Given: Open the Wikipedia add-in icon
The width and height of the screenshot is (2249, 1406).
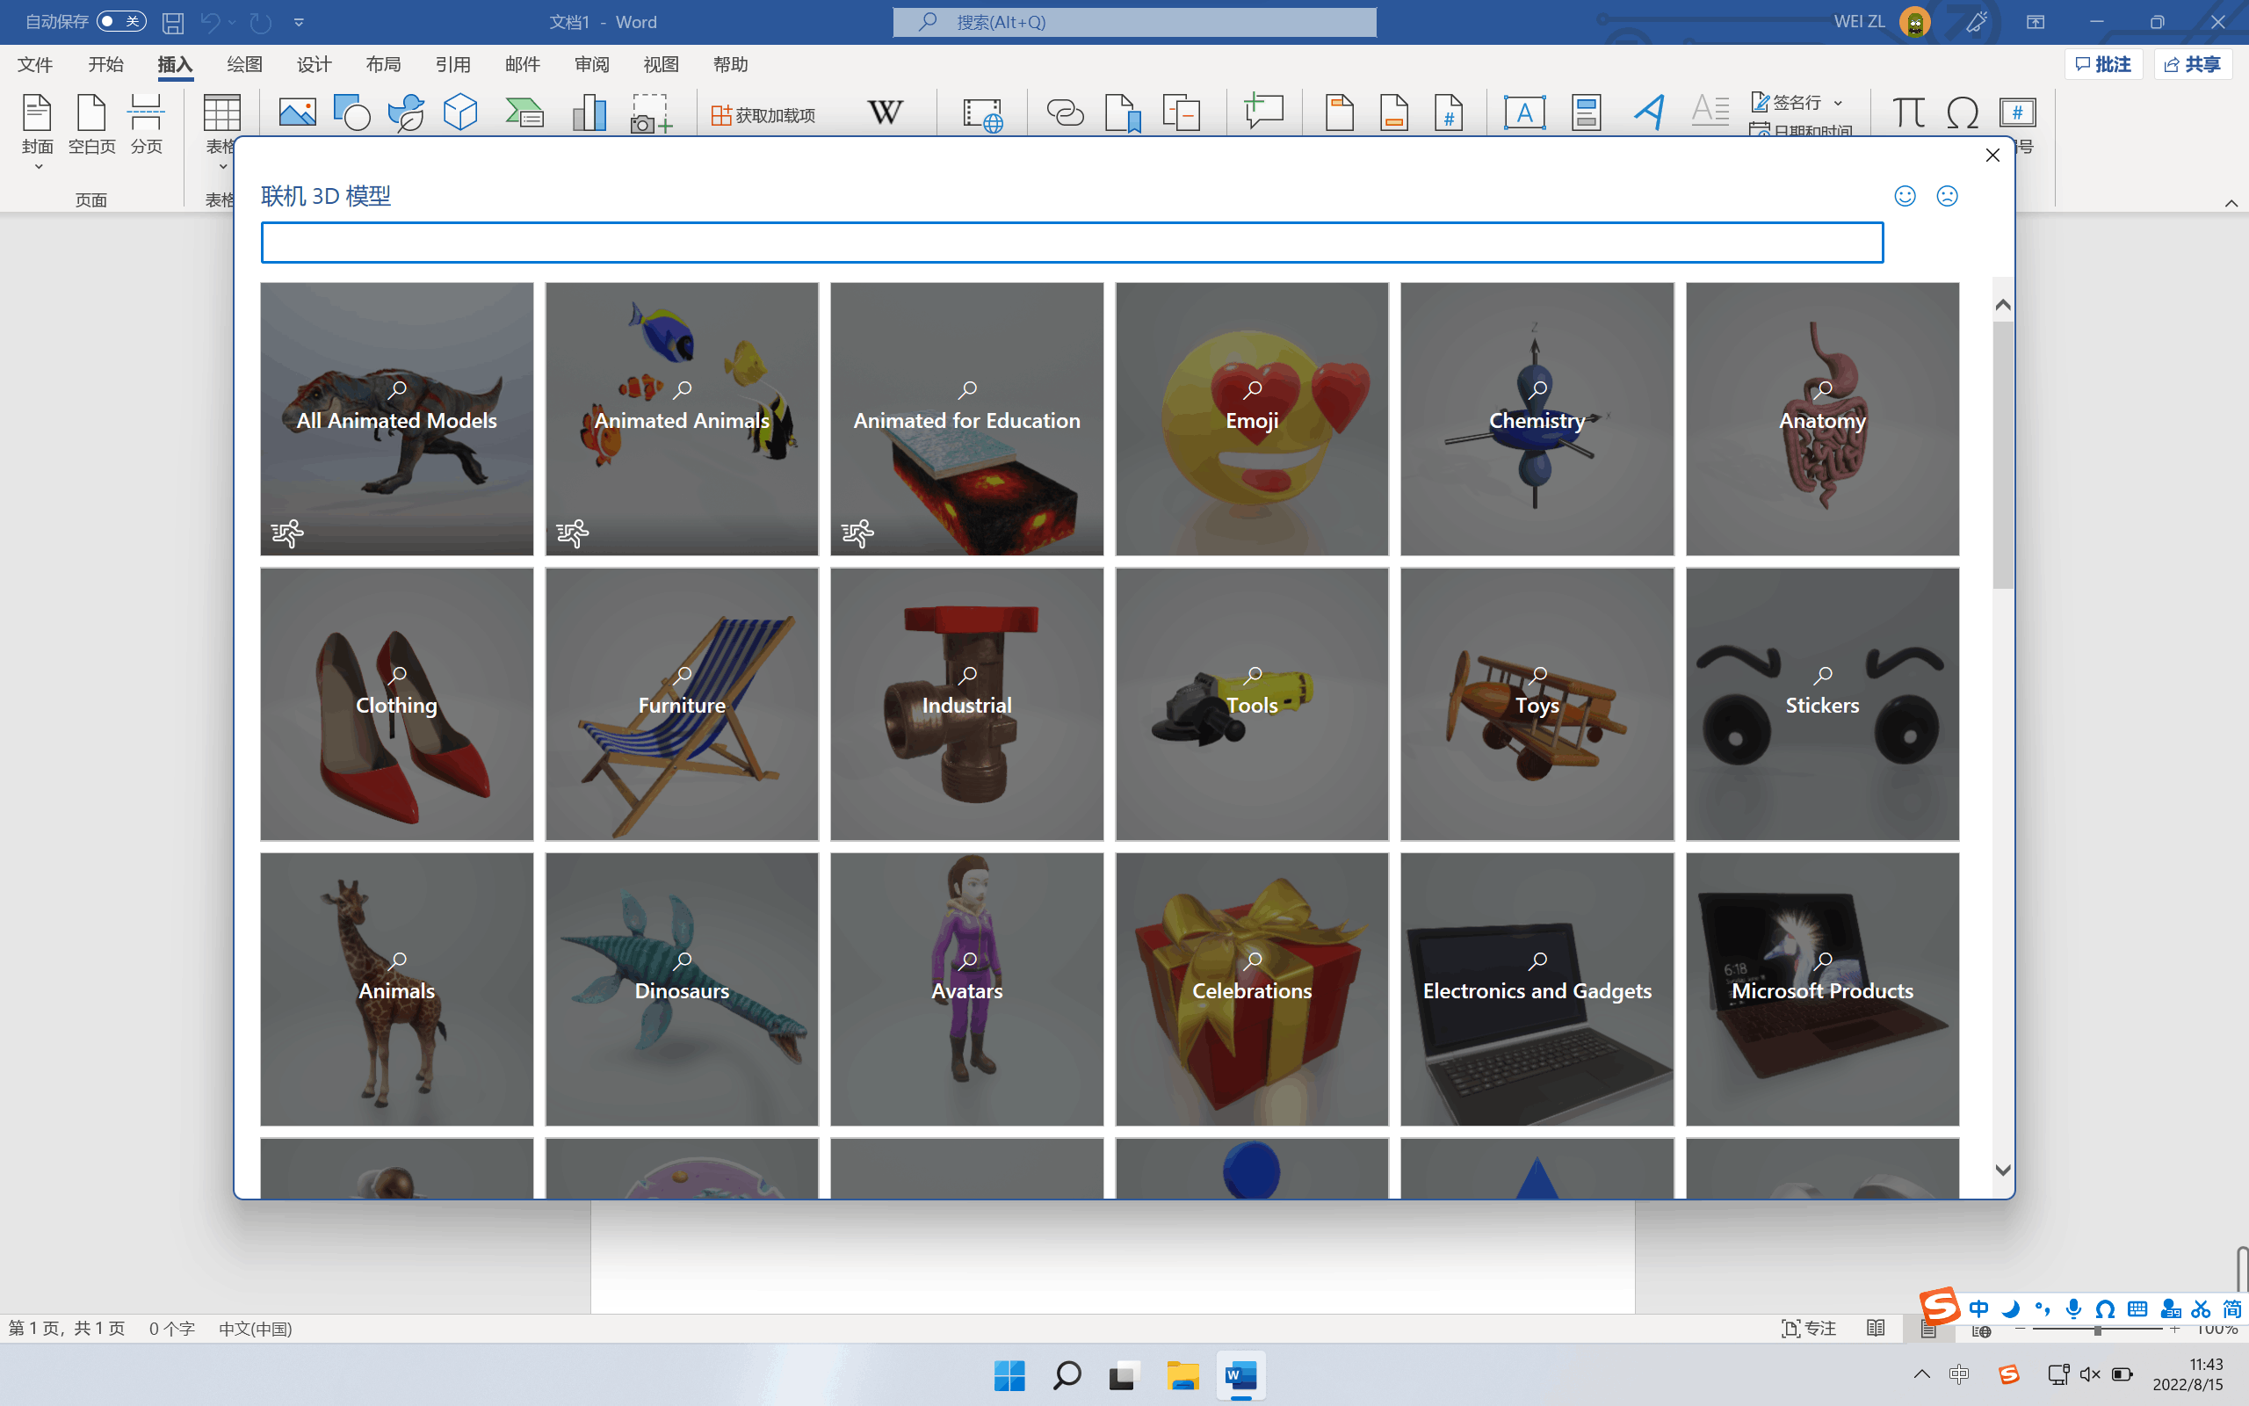Looking at the screenshot, I should (x=884, y=113).
